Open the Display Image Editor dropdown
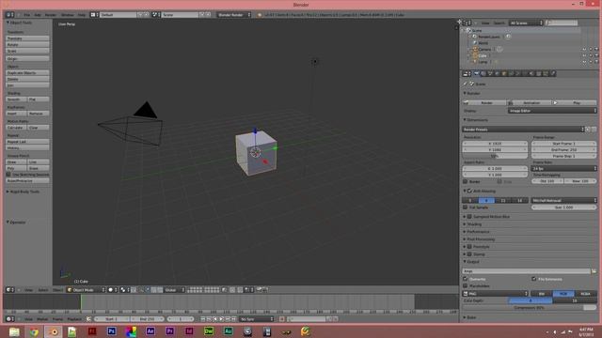Viewport: 602px width, 338px height. [552, 111]
